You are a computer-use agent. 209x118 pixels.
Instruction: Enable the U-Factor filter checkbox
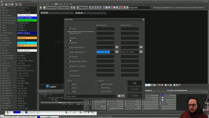tap(68, 71)
